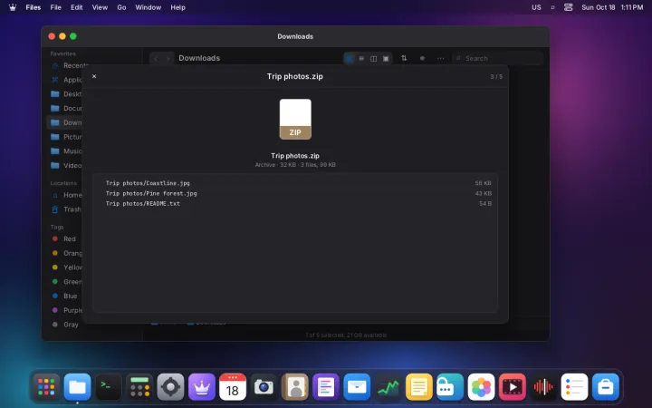Open the Window menu

(148, 7)
